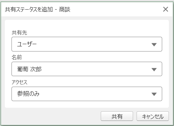
Task: Open the 参照のみ access combo box
Action: [87, 94]
